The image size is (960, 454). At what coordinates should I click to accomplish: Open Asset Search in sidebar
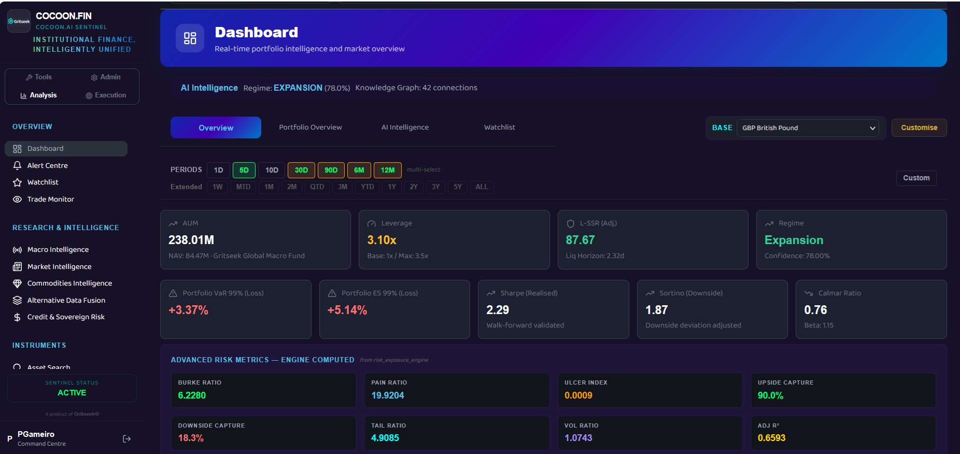coord(49,367)
